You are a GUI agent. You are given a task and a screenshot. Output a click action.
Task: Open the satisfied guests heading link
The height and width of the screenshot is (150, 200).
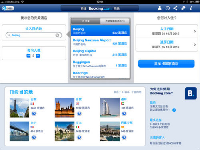(157, 138)
